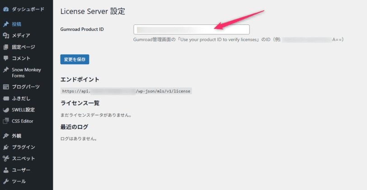Click the endpoint URL code text
Screen dimensions: 367x190
coord(126,91)
